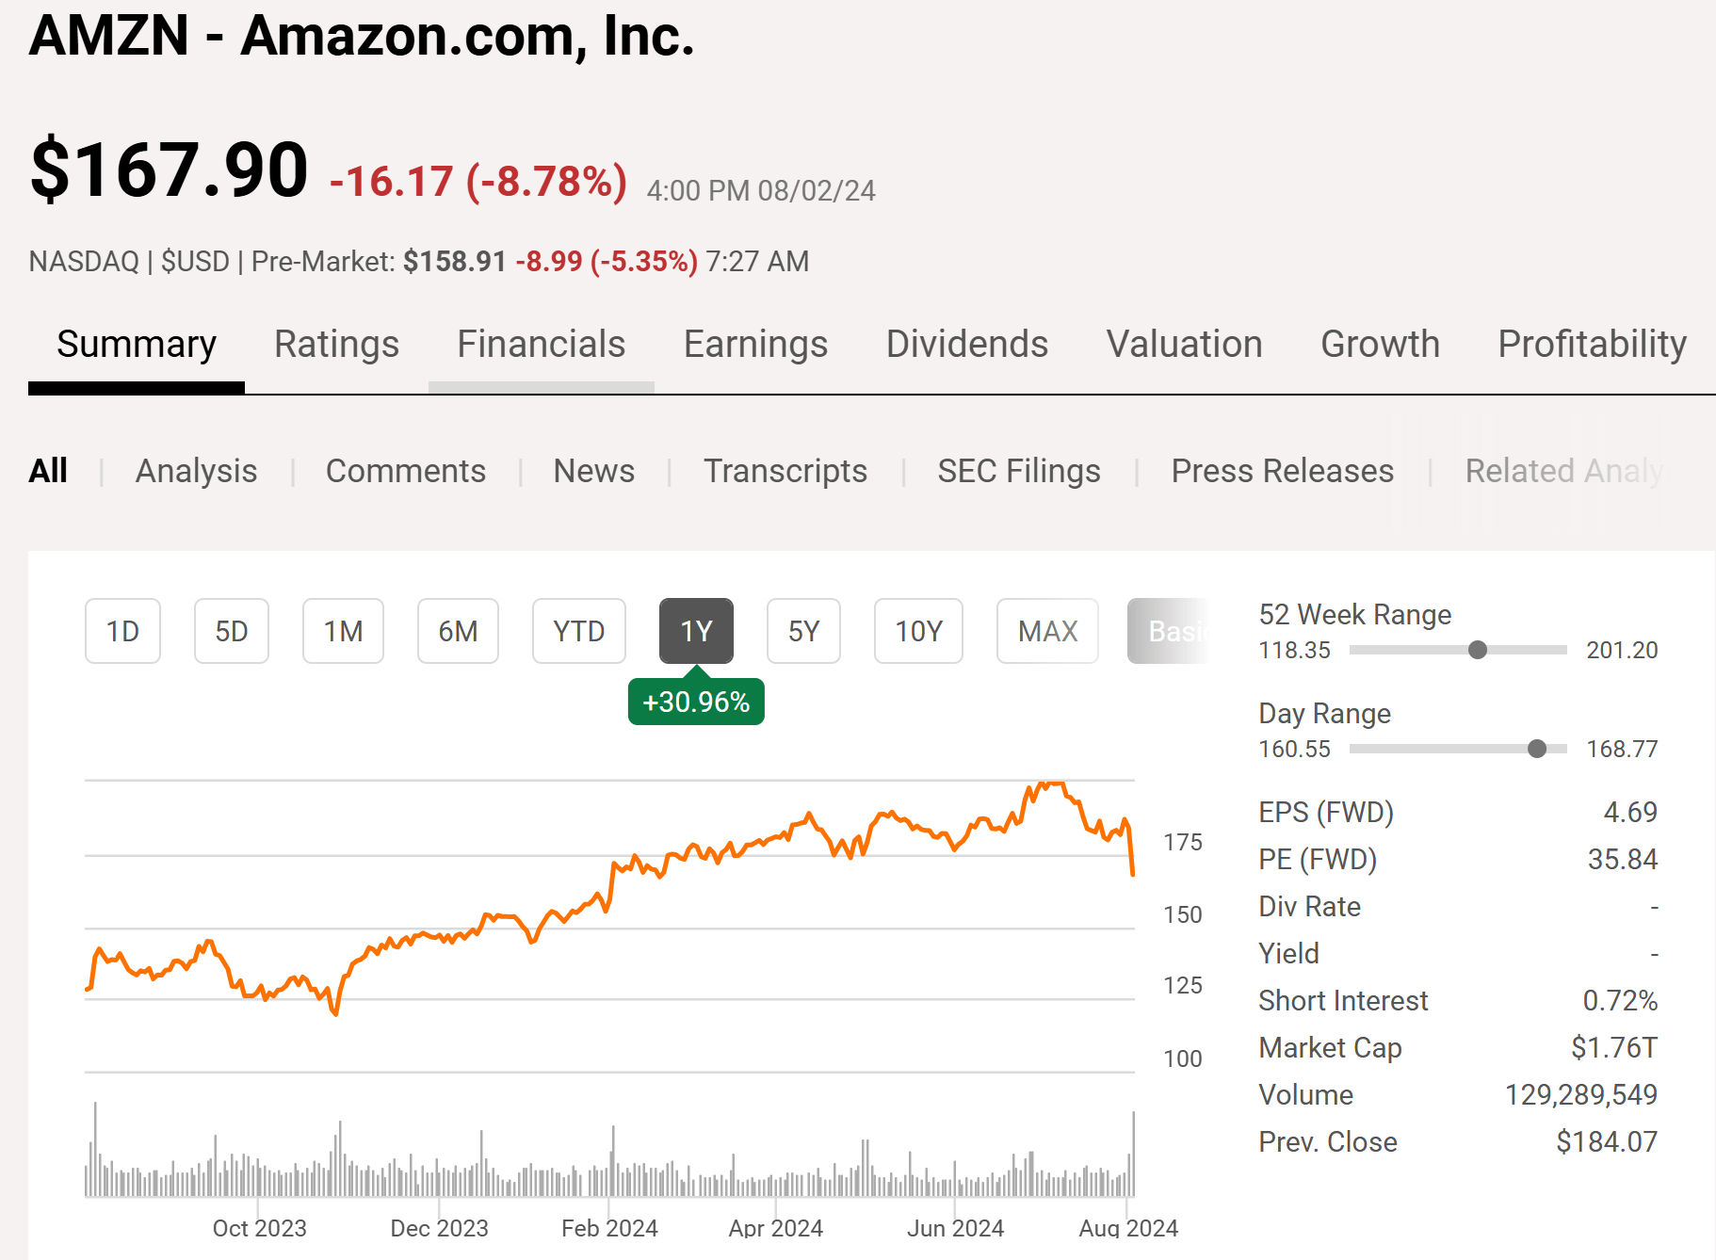This screenshot has height=1260, width=1716.
Task: Open the 5Y chart view
Action: pos(802,631)
